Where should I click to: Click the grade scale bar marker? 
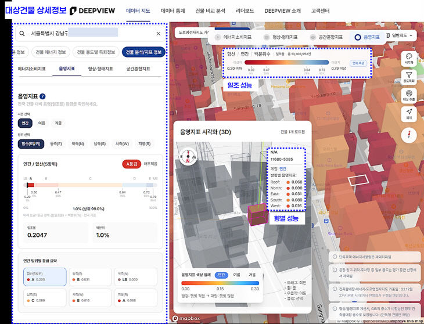[x=27, y=185]
